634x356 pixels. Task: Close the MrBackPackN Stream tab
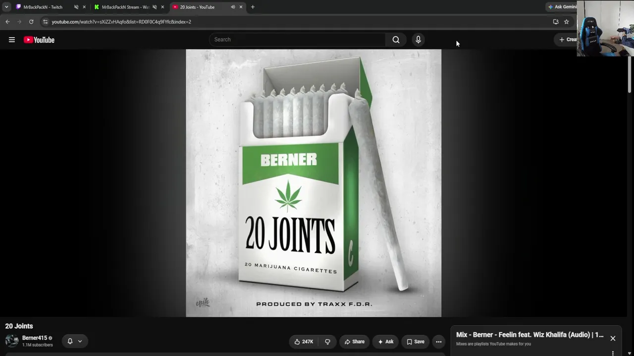point(162,7)
